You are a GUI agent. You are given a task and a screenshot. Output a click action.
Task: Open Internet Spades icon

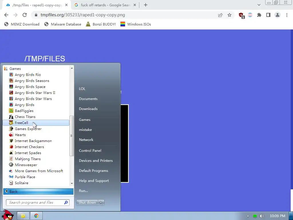click(11, 153)
